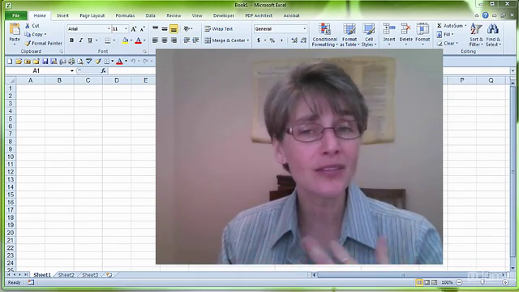
Task: Expand the Clear dropdown in Editing group
Action: point(457,43)
